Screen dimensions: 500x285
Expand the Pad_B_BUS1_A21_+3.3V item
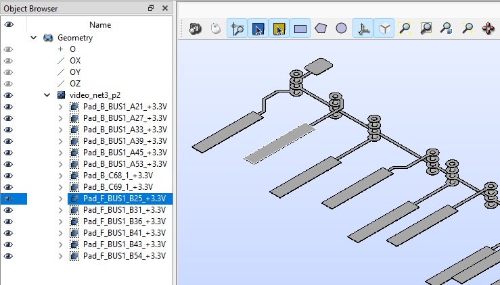pos(60,107)
